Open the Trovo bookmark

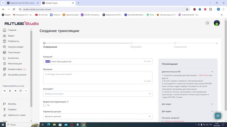(150, 15)
